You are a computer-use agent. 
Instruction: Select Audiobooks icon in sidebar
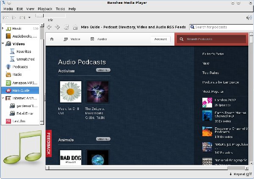coord(8,36)
